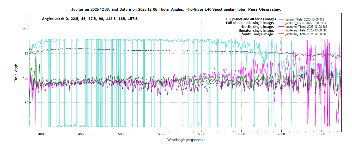The width and height of the screenshot is (352, 148).
Task: Click the 200 tick on theta axis
Action: coord(25,29)
